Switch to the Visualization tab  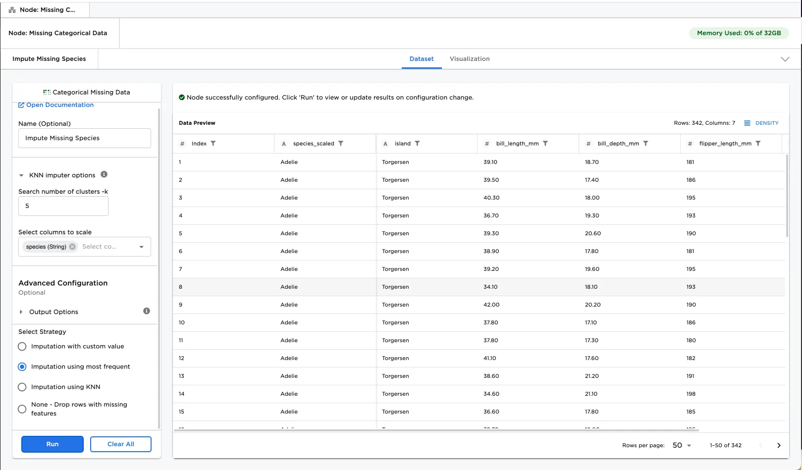(470, 59)
